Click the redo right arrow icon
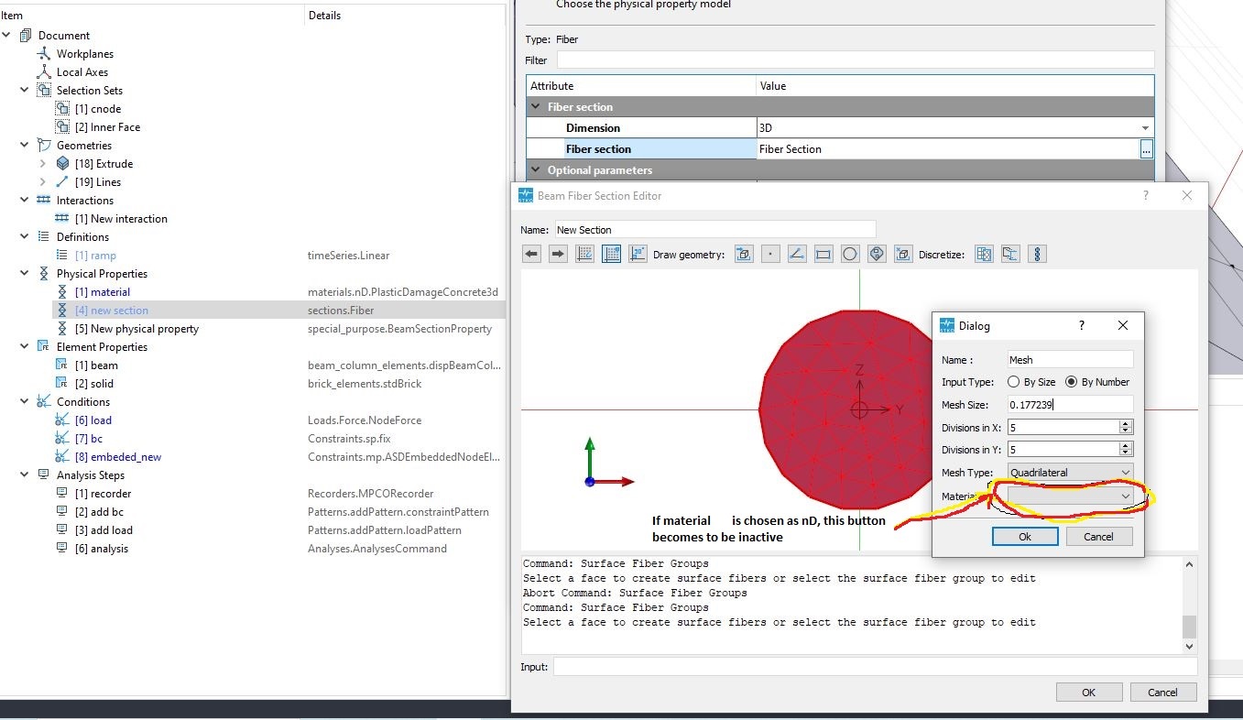1243x720 pixels. (x=558, y=254)
